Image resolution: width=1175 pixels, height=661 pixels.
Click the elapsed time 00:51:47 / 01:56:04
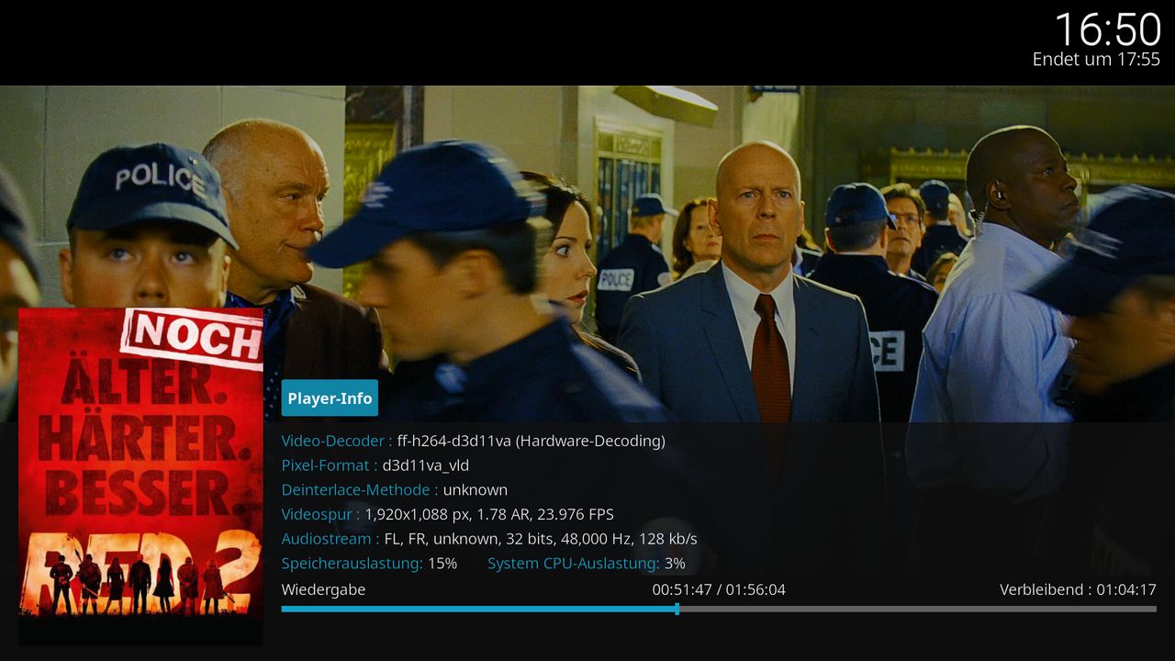[x=719, y=589]
